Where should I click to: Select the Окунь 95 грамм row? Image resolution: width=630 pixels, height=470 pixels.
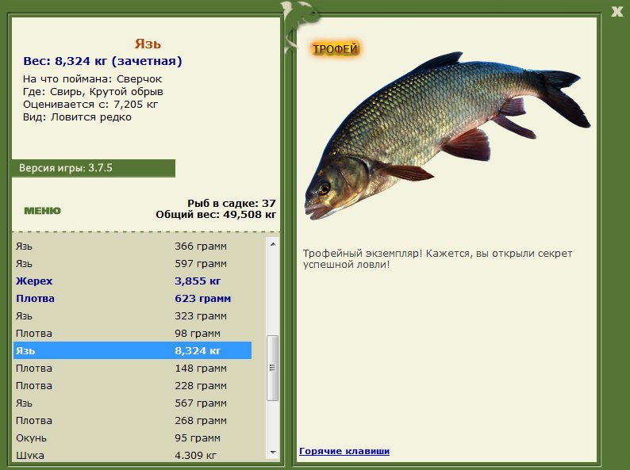coord(133,438)
